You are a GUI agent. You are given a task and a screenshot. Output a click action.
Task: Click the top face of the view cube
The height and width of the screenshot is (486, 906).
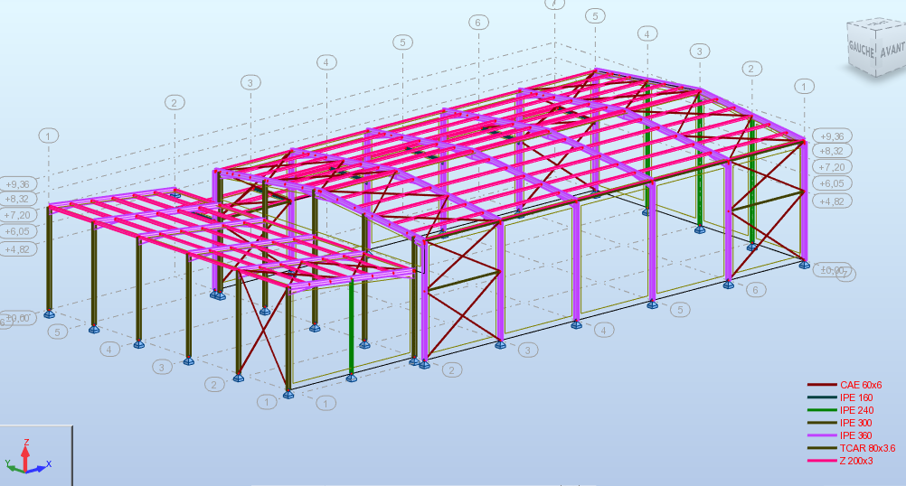coord(879,23)
